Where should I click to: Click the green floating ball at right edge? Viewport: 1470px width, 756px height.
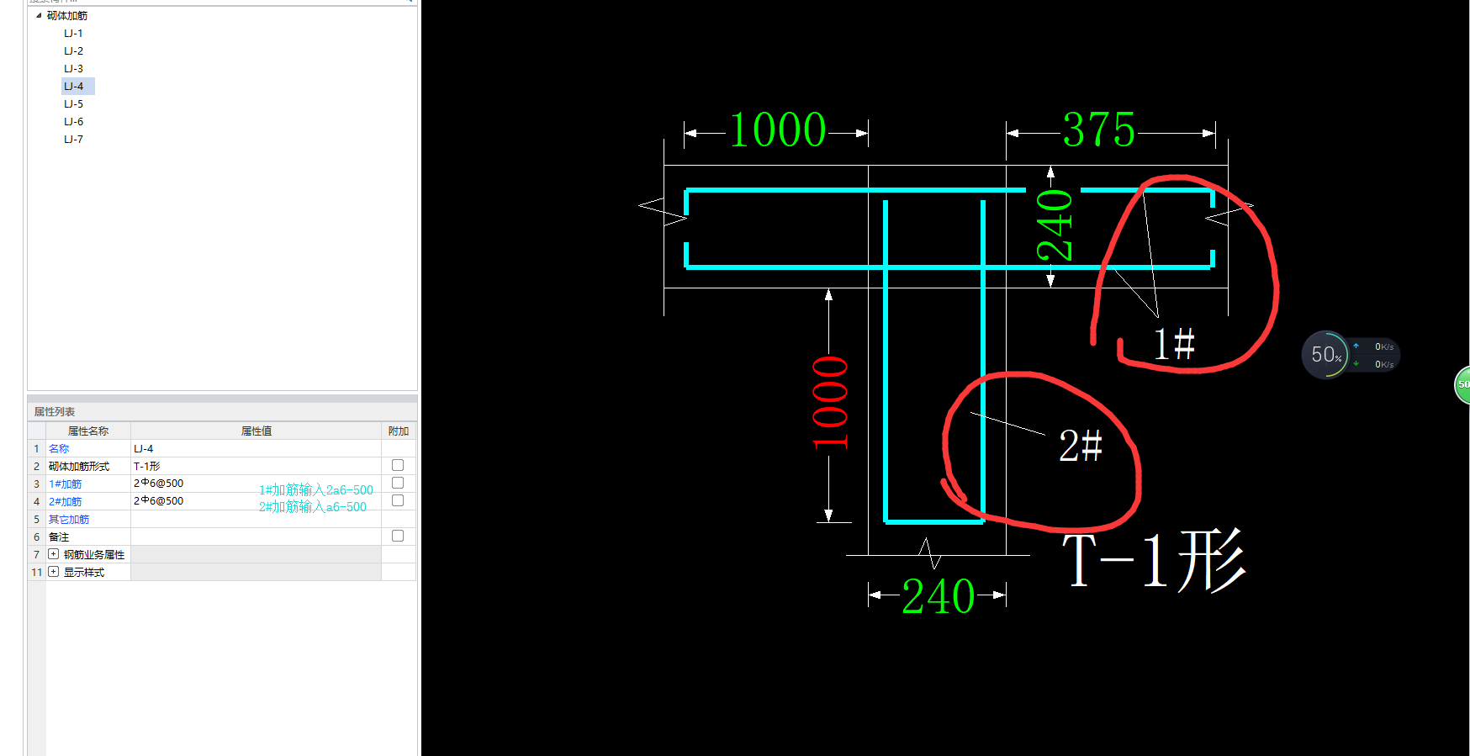(x=1463, y=384)
